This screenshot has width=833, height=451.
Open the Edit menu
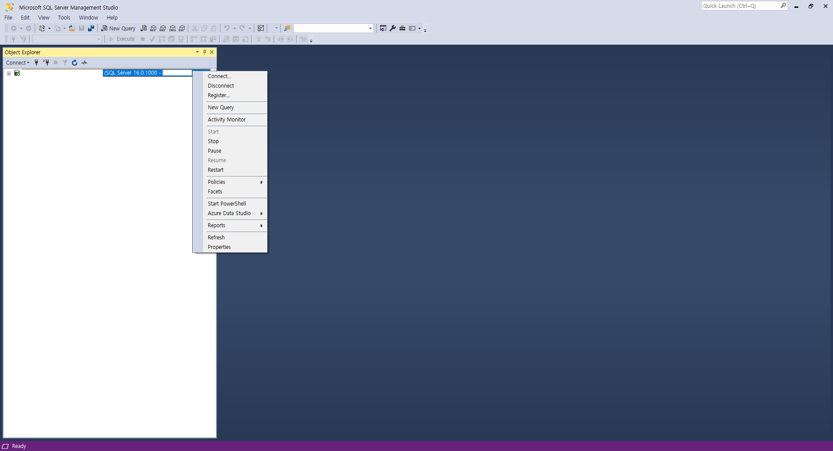click(x=25, y=18)
